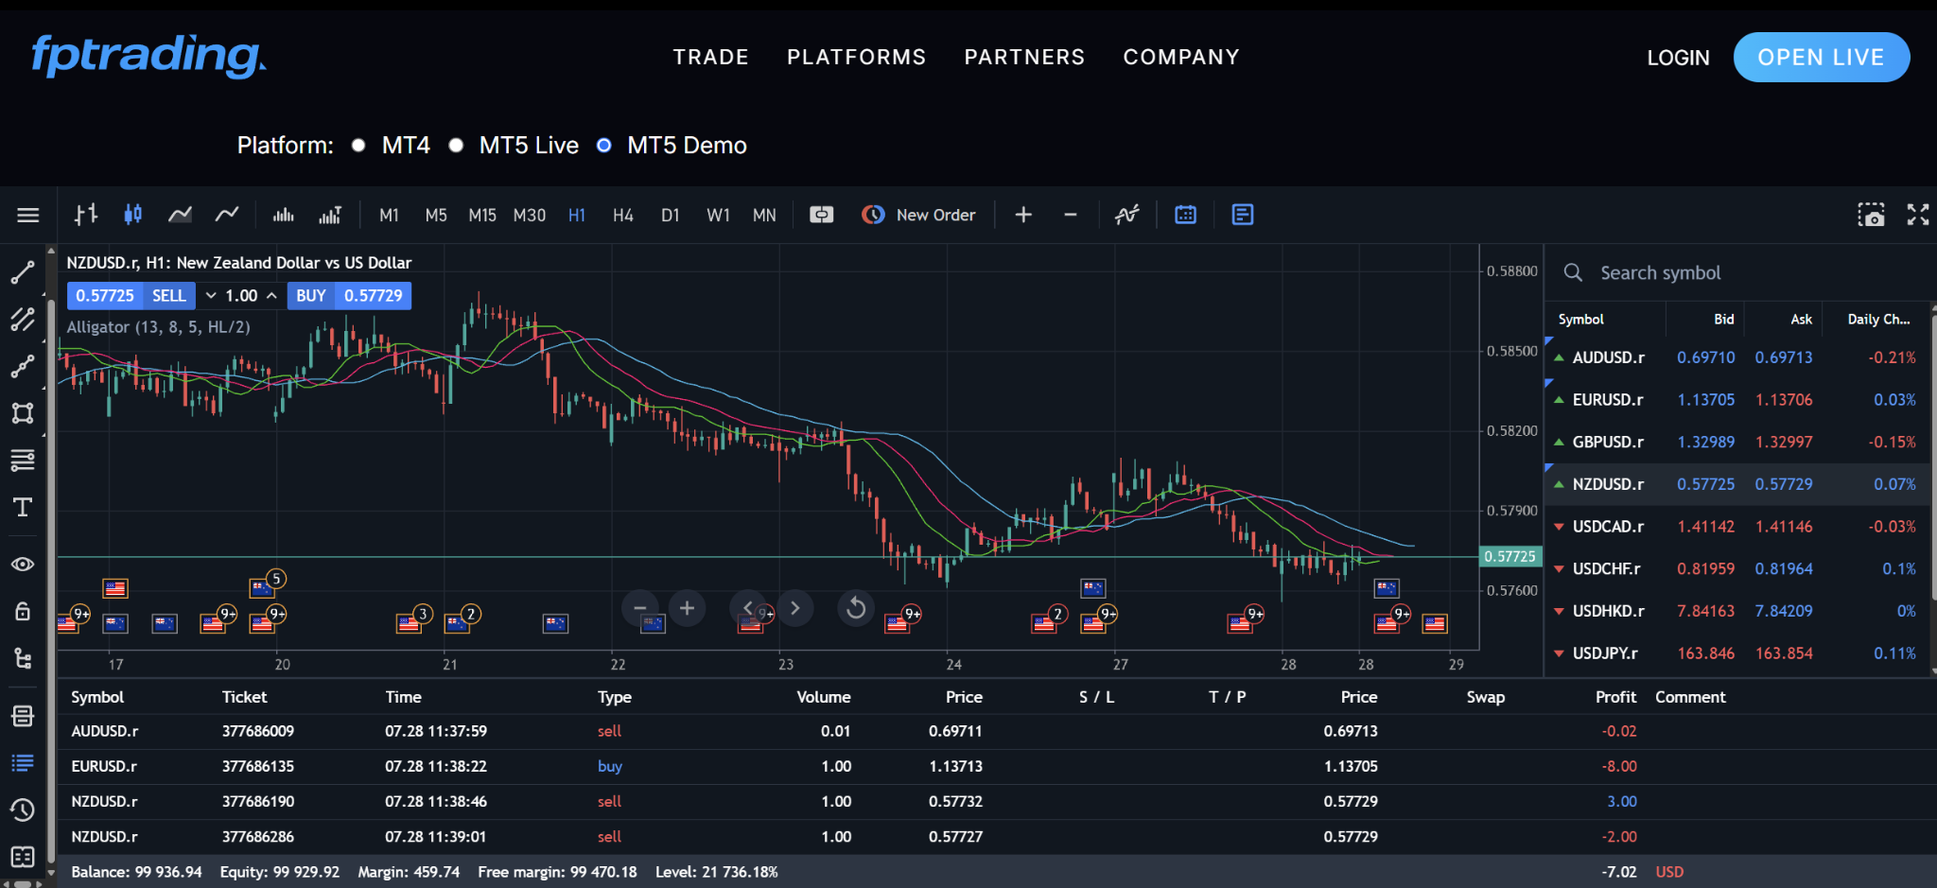The width and height of the screenshot is (1937, 888).
Task: Click the SELL button at 0.57725
Action: point(131,296)
